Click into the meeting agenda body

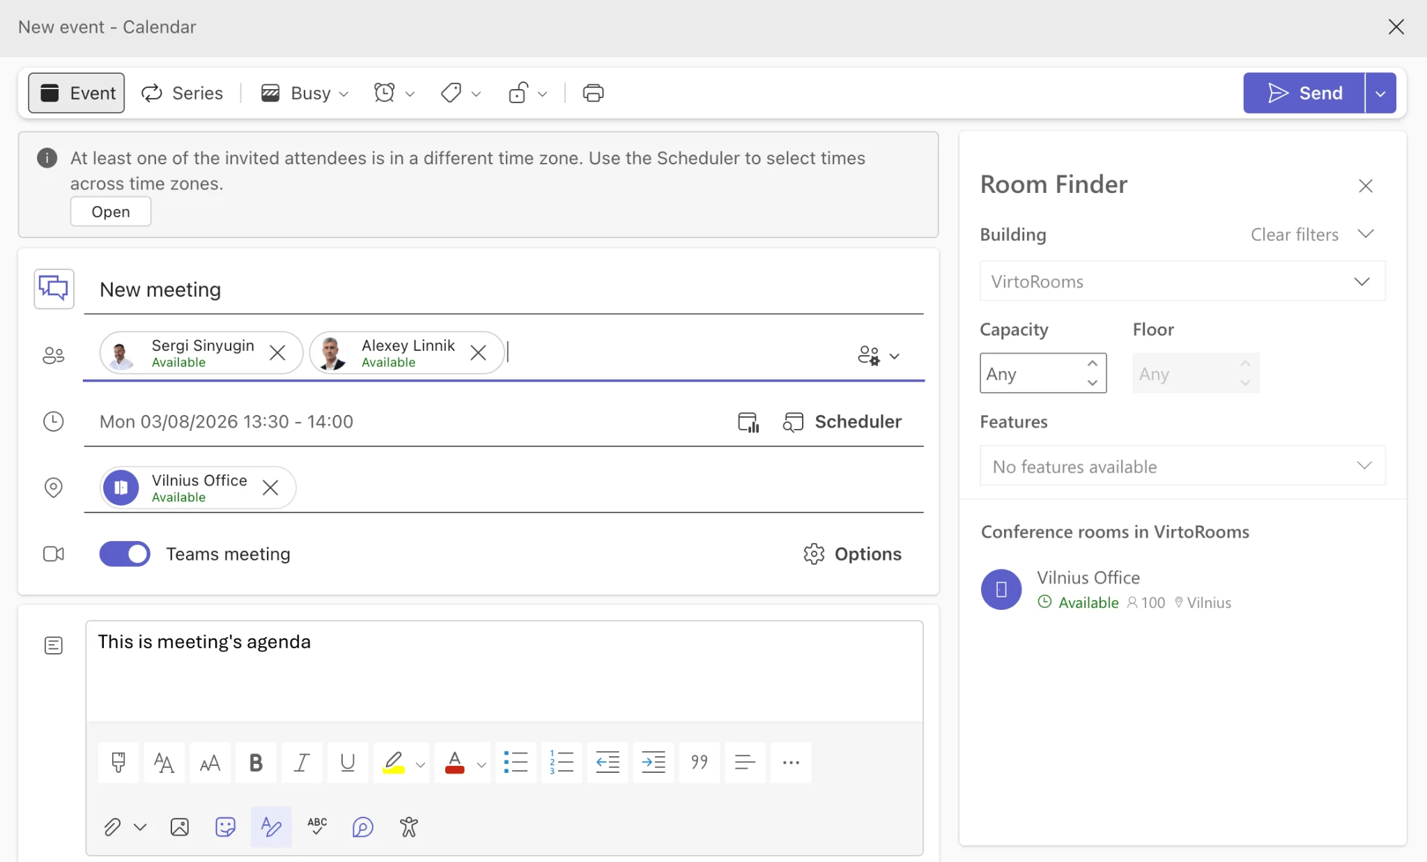click(504, 671)
